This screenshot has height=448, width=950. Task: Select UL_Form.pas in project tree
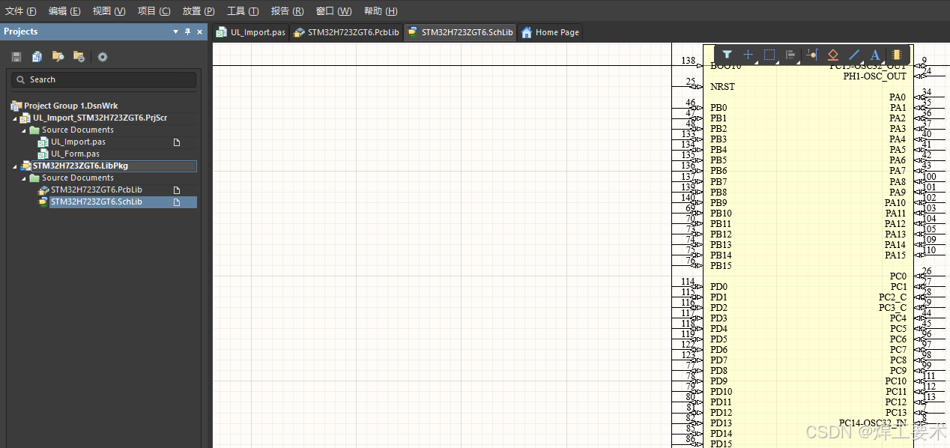pyautogui.click(x=75, y=154)
